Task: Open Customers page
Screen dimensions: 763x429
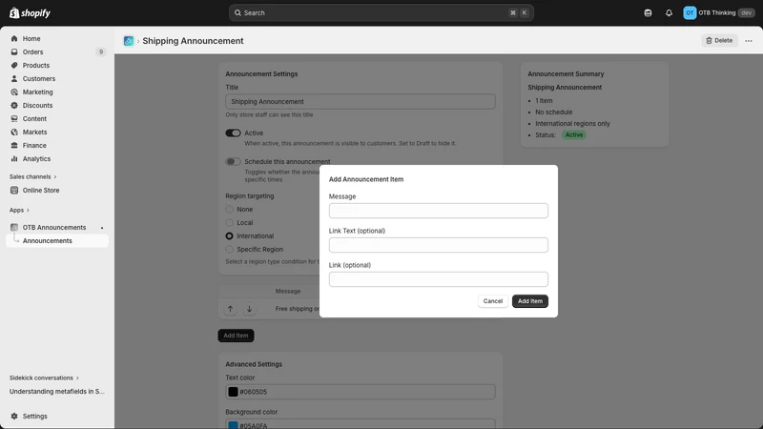Action: pos(39,79)
